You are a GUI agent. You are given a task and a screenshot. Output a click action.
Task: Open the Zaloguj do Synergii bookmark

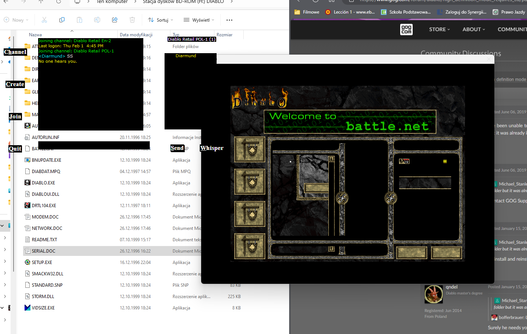[x=462, y=12]
